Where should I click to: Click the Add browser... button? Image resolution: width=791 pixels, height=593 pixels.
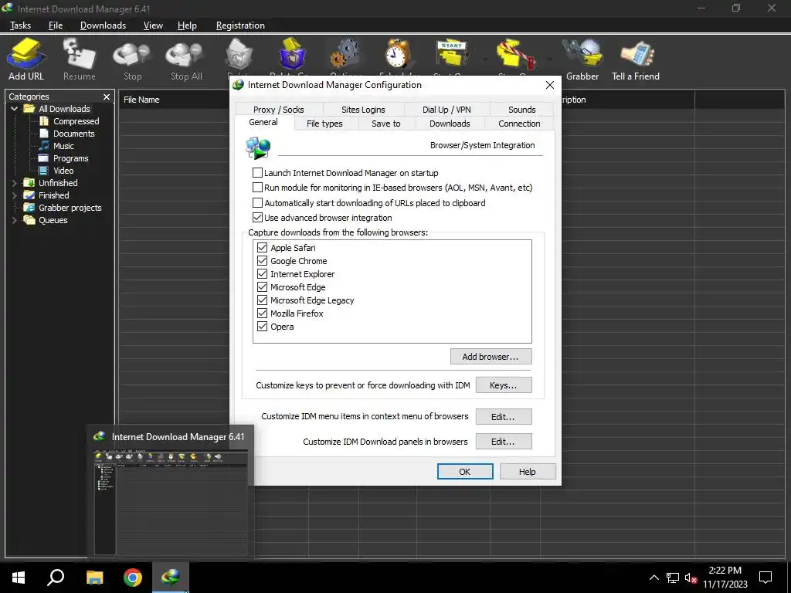pos(491,357)
